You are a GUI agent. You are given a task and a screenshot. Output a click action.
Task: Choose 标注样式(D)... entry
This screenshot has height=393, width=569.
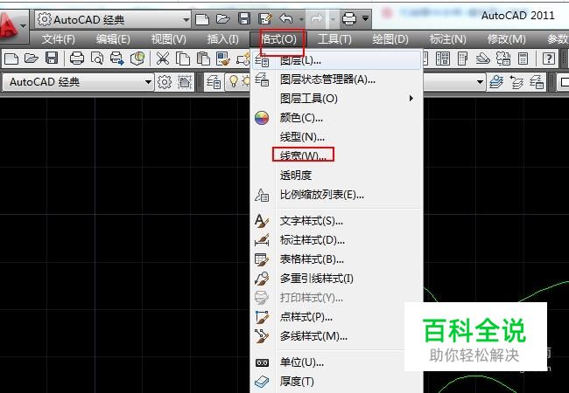click(337, 240)
